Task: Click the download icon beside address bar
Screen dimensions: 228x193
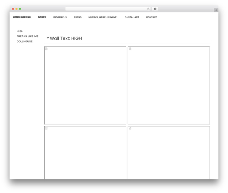Action: pos(155,9)
